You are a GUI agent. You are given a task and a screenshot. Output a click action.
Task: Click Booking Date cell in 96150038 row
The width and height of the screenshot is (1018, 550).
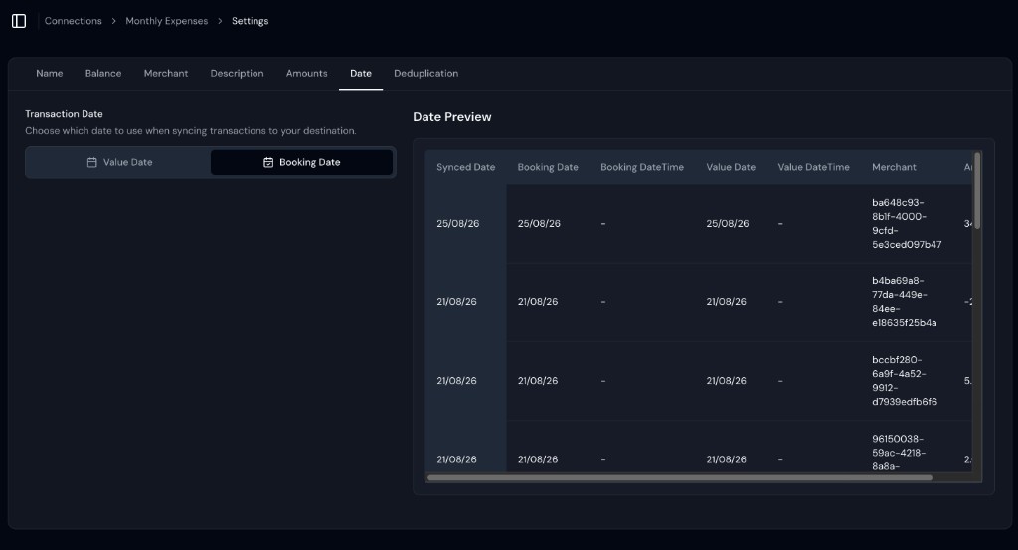click(x=538, y=459)
